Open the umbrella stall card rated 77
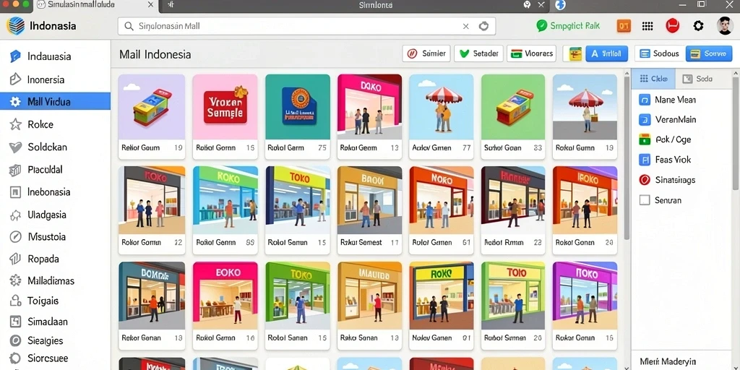This screenshot has width=740, height=370. tap(442, 116)
